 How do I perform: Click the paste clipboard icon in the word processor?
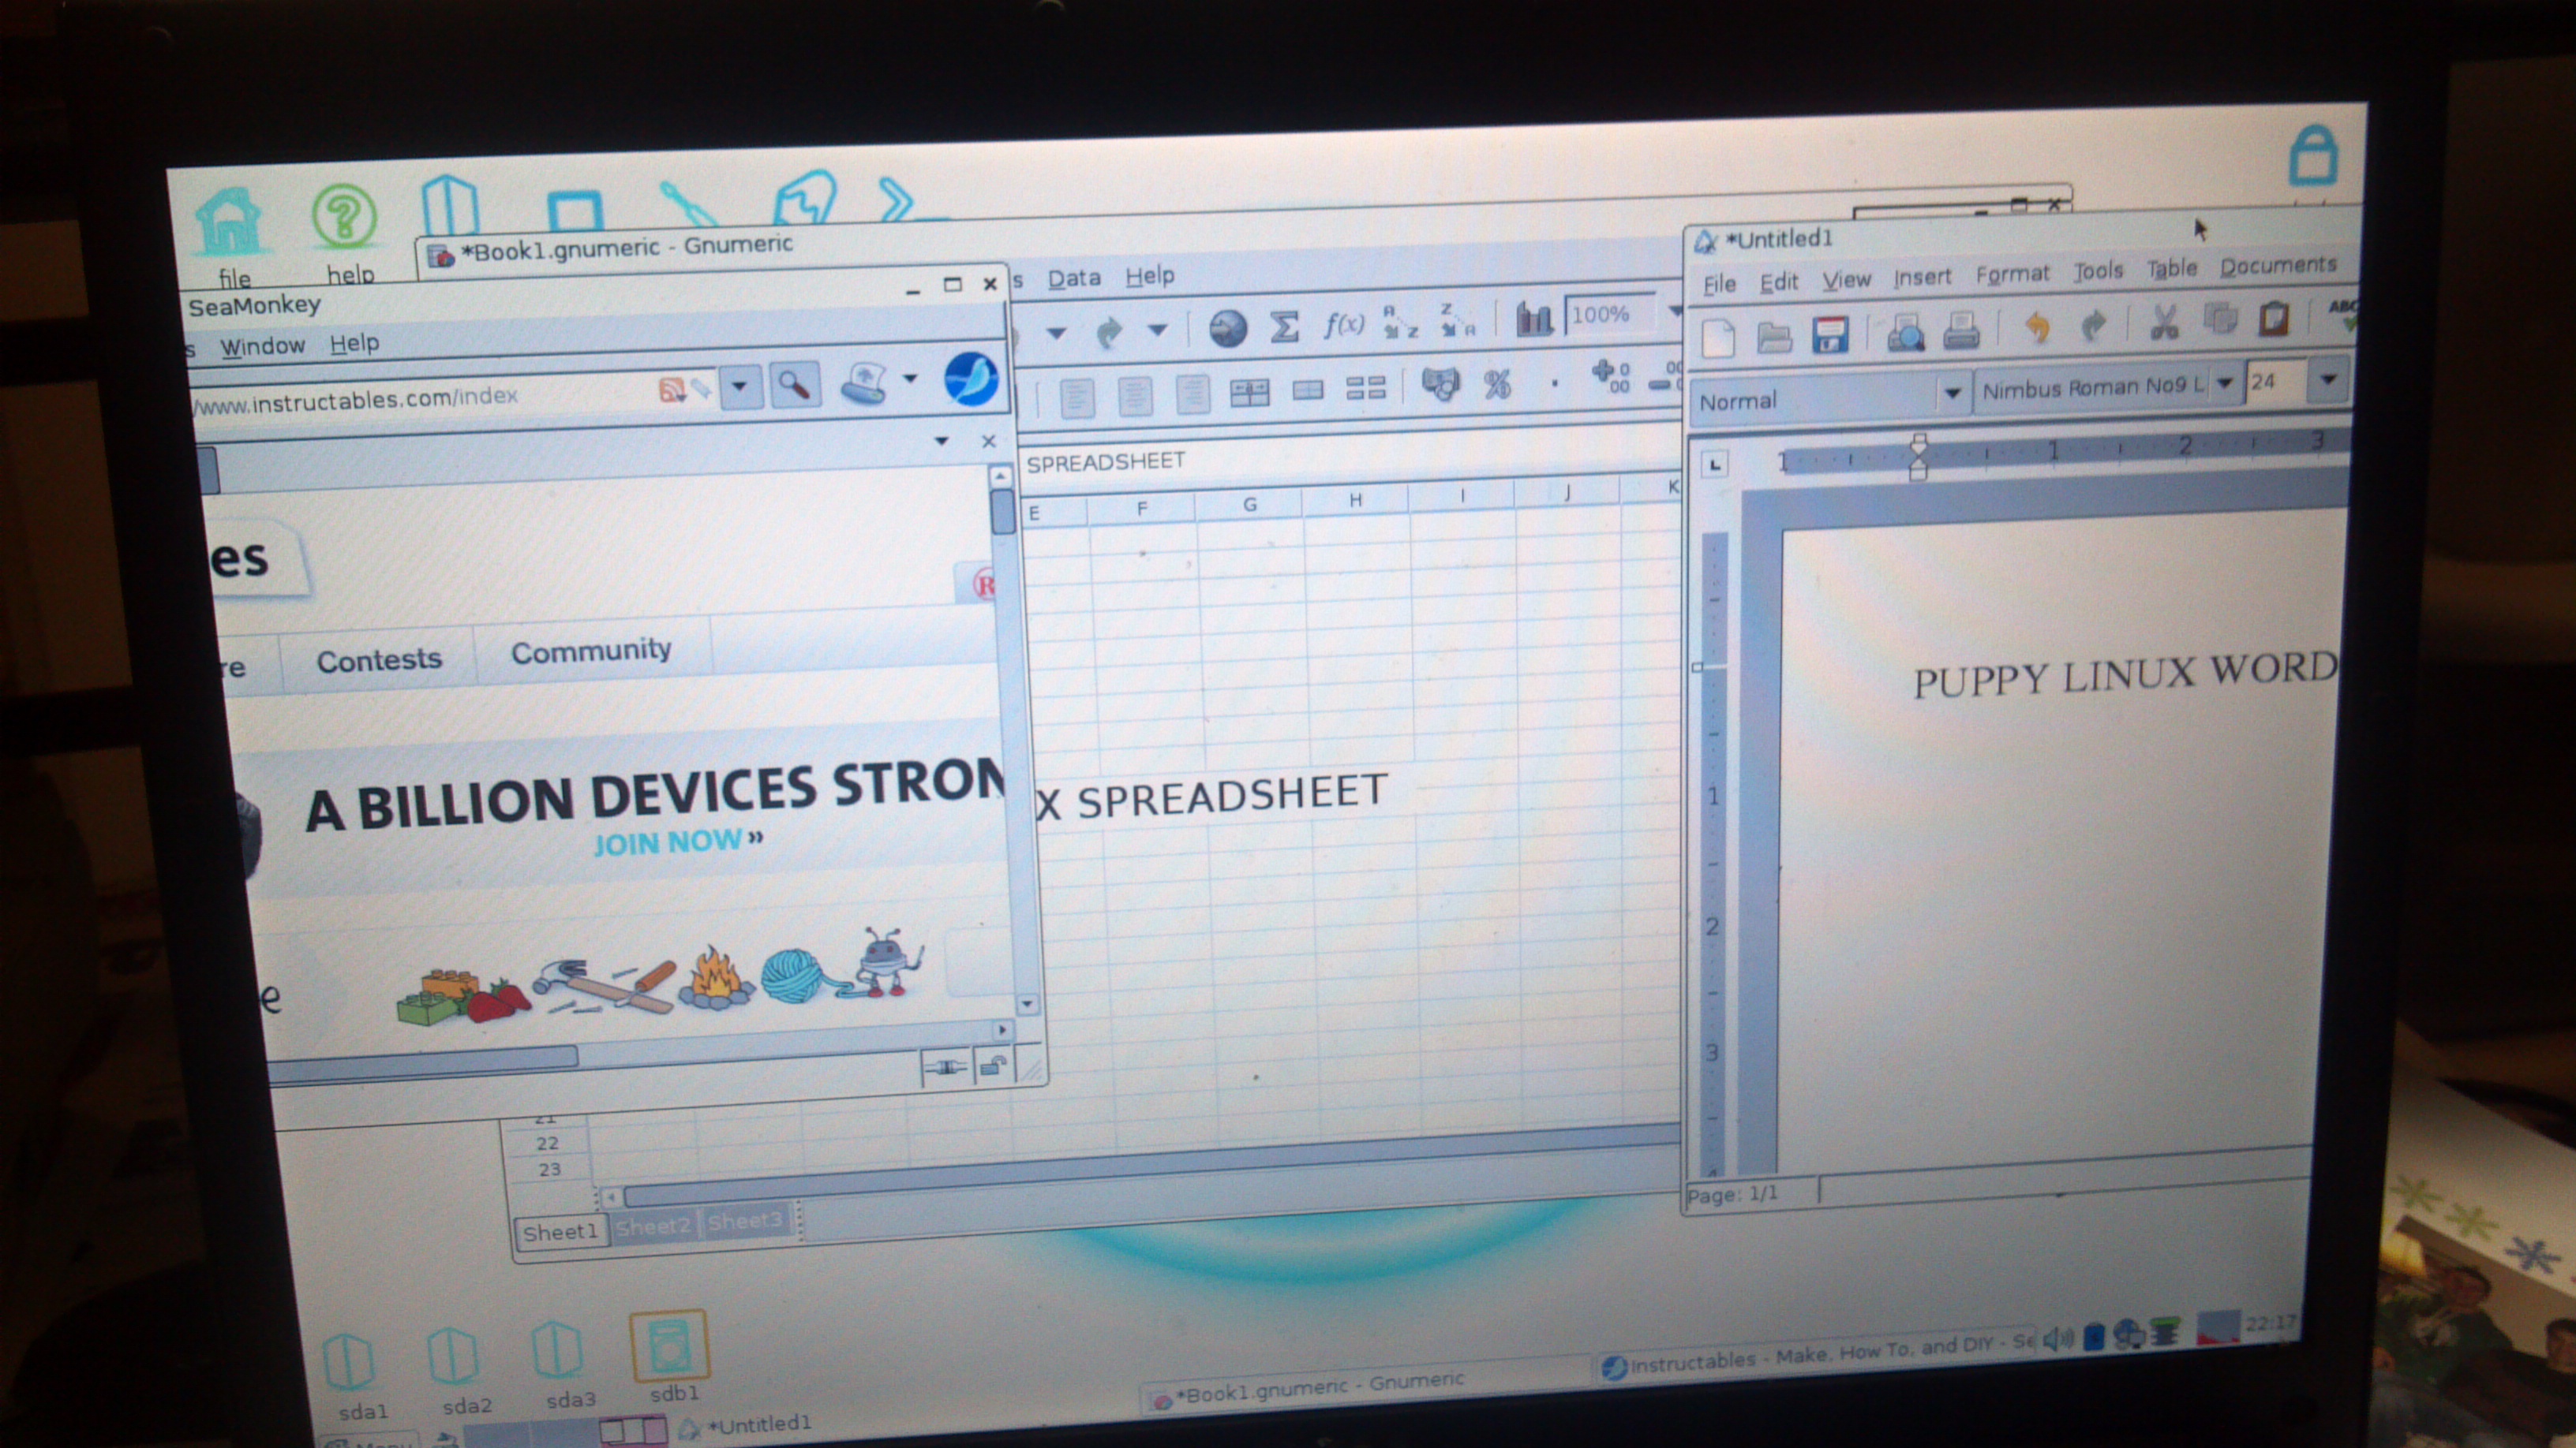tap(2273, 319)
